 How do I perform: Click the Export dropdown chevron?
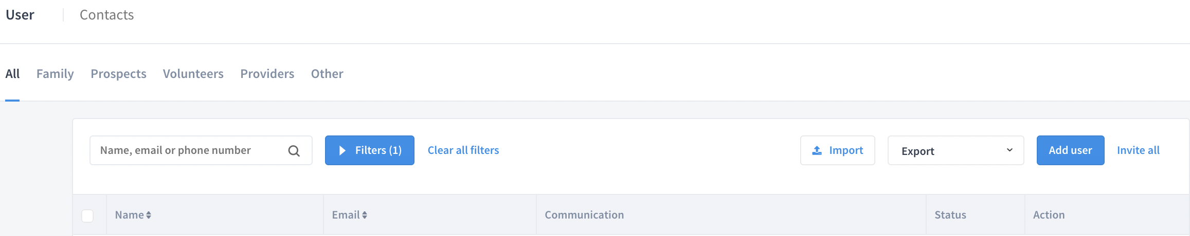click(1009, 150)
